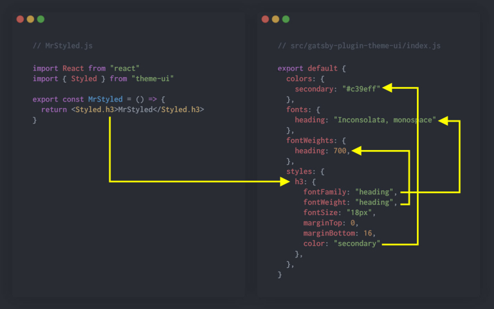Click the "fonts: {" key line
The height and width of the screenshot is (309, 494).
coord(303,109)
